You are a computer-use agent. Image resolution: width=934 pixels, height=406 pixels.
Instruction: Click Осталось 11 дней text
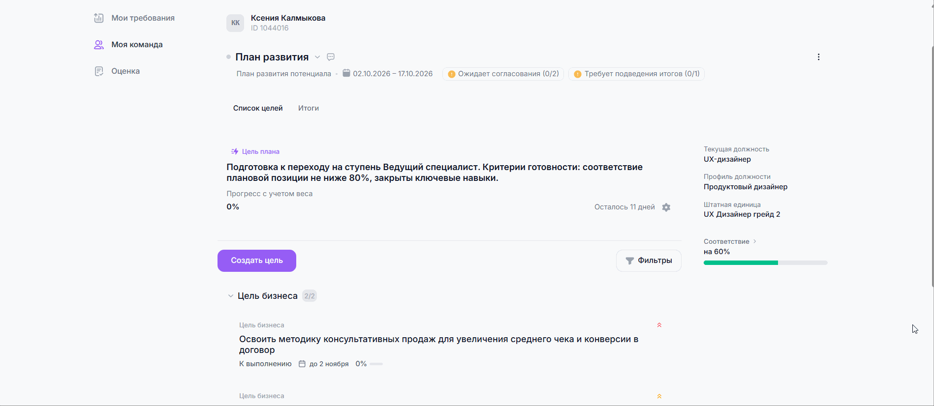[624, 207]
